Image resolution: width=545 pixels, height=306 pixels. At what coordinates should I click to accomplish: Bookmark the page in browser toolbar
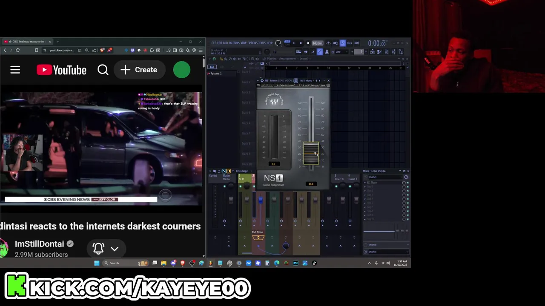[36, 50]
